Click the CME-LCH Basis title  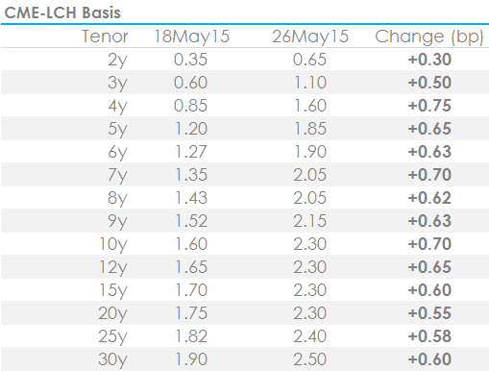click(x=62, y=13)
